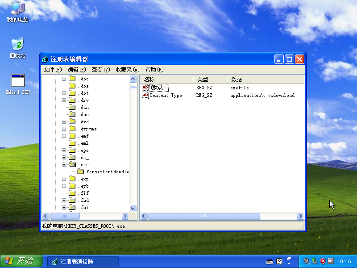This screenshot has width=357, height=268.
Task: Select the .fif key label
Action: coord(83,193)
